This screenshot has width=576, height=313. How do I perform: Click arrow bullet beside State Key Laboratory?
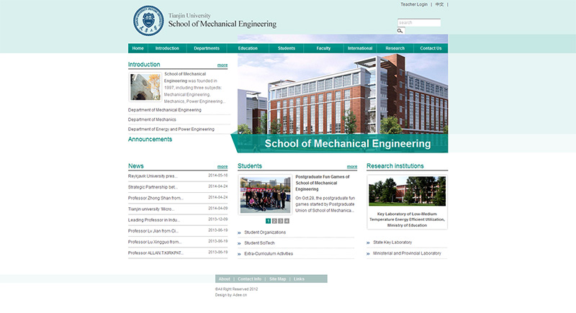click(369, 243)
